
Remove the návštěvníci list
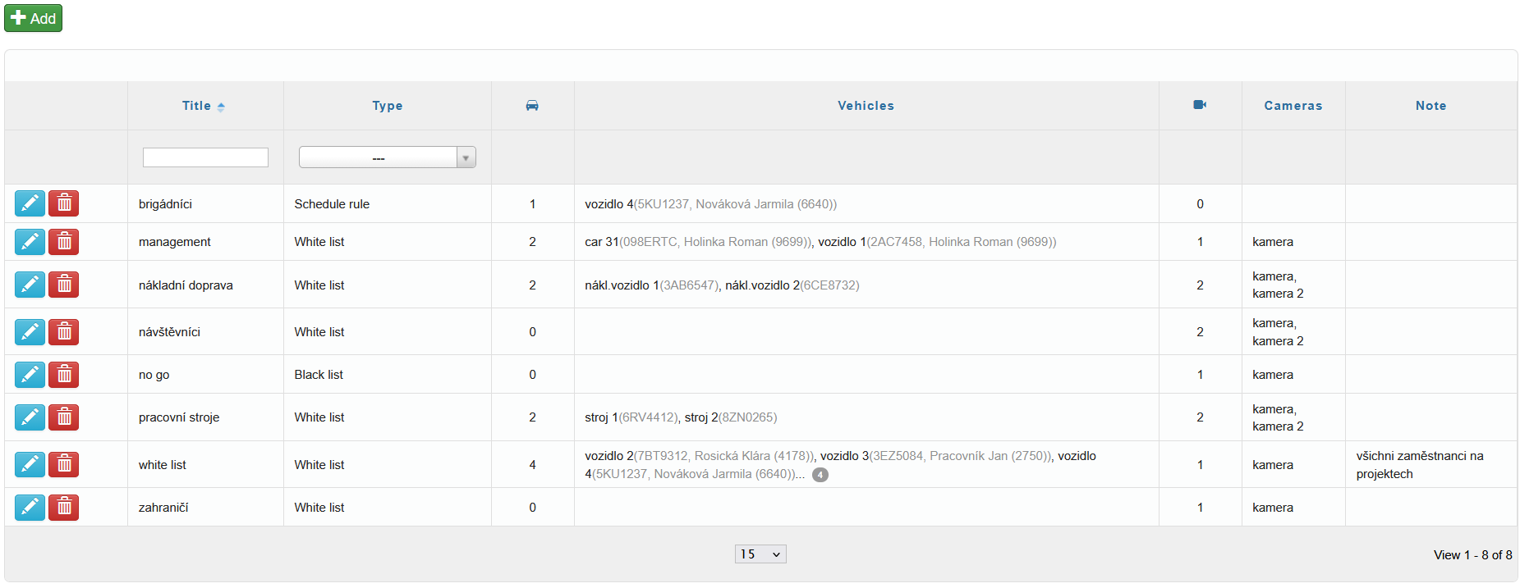pyautogui.click(x=63, y=332)
